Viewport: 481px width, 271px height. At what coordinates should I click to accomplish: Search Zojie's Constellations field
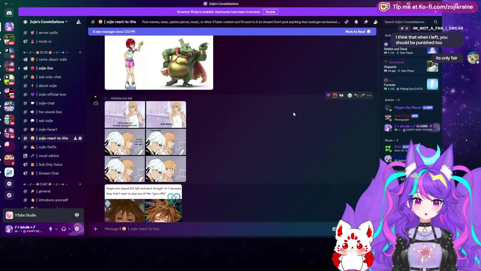point(410,22)
